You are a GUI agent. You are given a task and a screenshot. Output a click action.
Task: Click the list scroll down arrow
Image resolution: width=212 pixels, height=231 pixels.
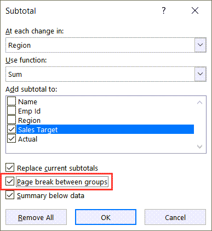199,147
